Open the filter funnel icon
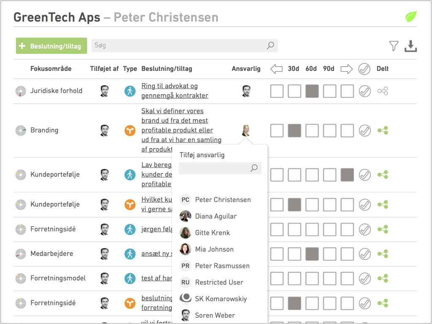 point(394,46)
